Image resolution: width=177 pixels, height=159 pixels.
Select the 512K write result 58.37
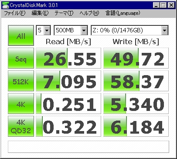click(x=136, y=81)
